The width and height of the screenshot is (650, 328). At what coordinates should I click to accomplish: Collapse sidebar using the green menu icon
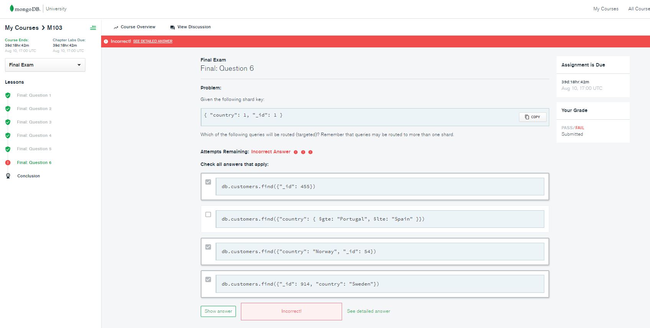point(93,28)
